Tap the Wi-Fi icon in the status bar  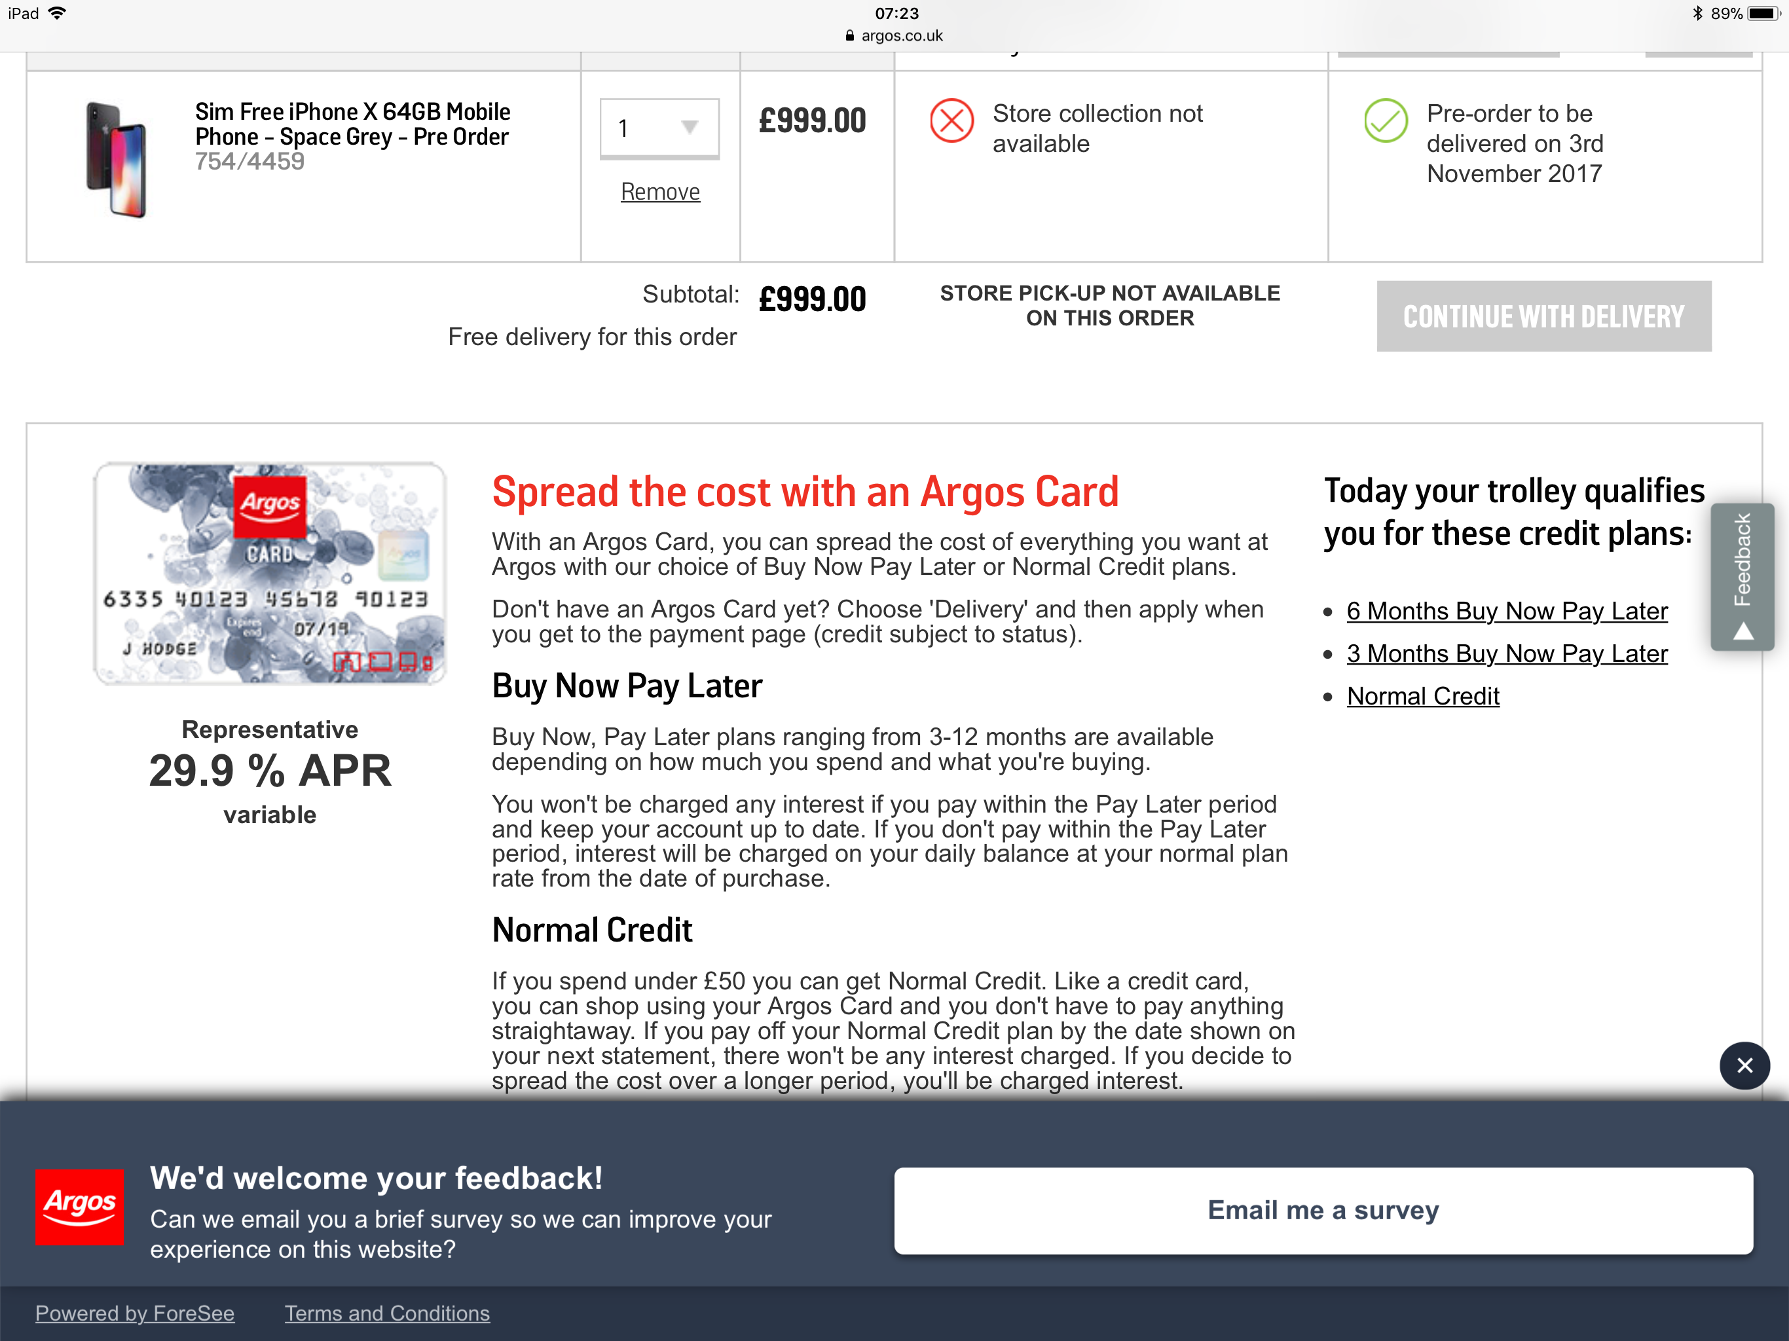[58, 13]
